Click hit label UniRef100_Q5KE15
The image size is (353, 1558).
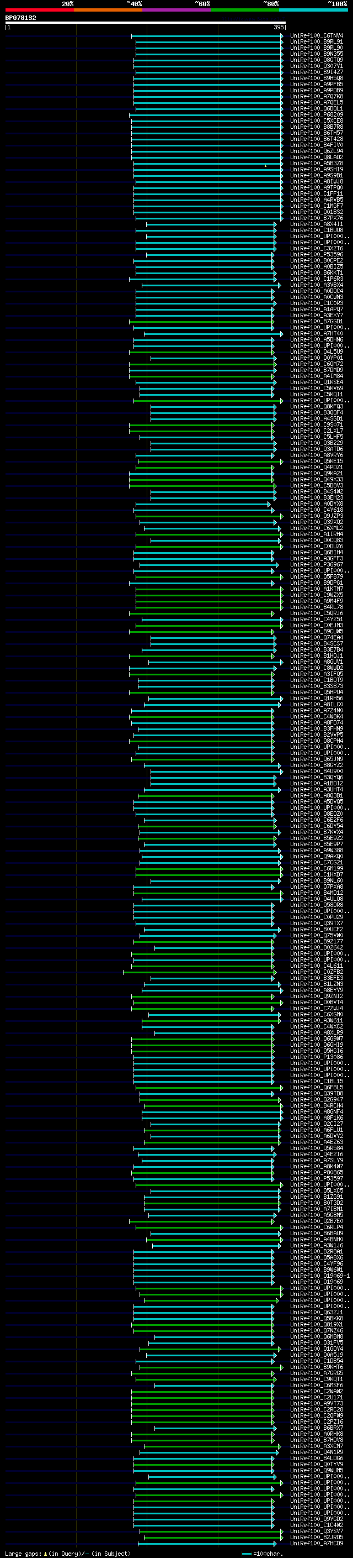click(x=317, y=461)
